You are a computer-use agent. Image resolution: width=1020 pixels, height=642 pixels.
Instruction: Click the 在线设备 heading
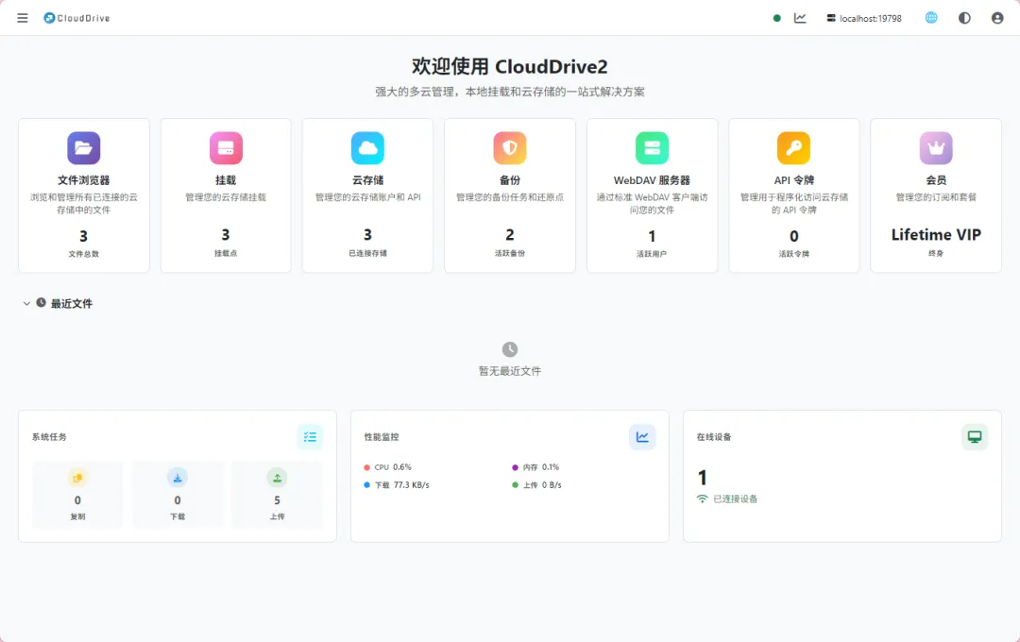point(714,437)
